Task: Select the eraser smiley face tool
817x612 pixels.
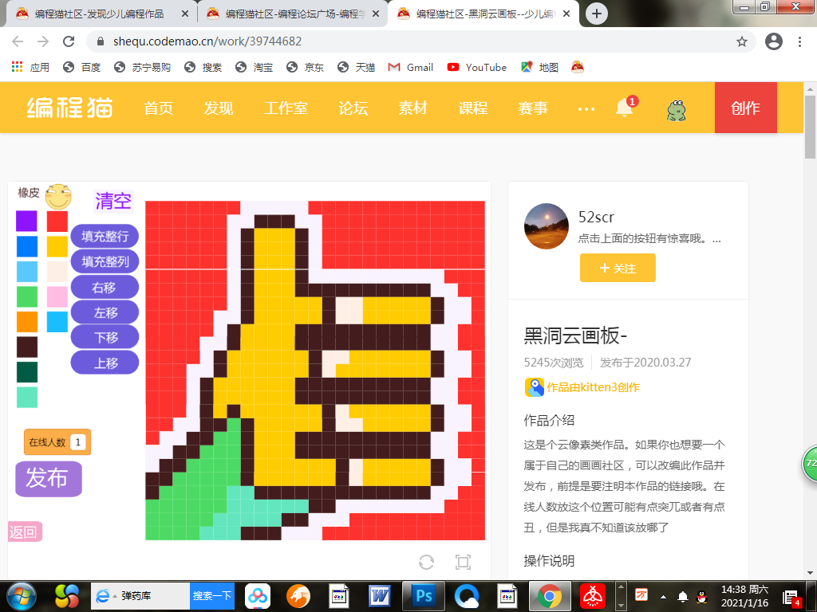Action: pyautogui.click(x=57, y=197)
